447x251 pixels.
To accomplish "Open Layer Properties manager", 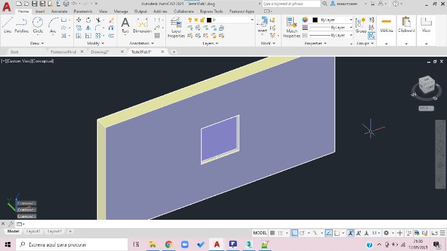I will tap(176, 27).
